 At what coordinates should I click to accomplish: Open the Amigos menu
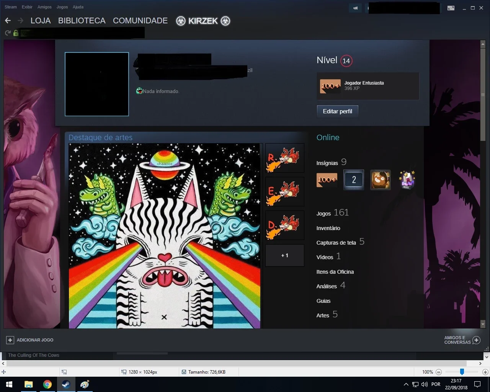pyautogui.click(x=44, y=7)
